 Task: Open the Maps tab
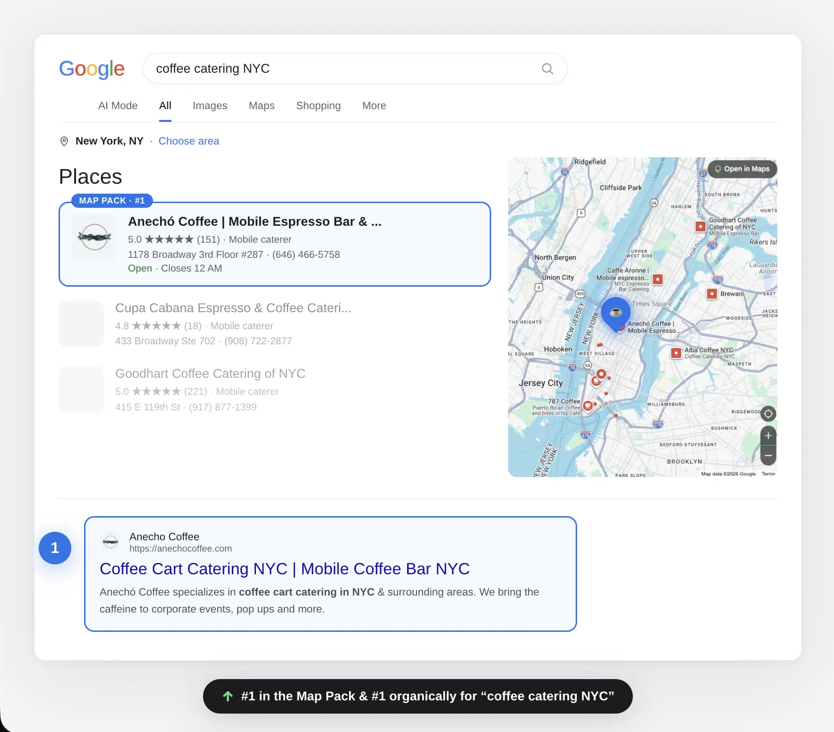click(x=262, y=106)
